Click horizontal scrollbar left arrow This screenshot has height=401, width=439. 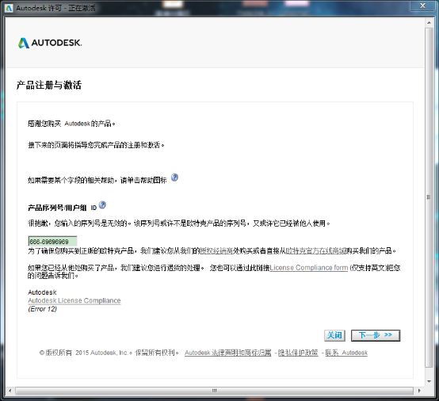10,391
